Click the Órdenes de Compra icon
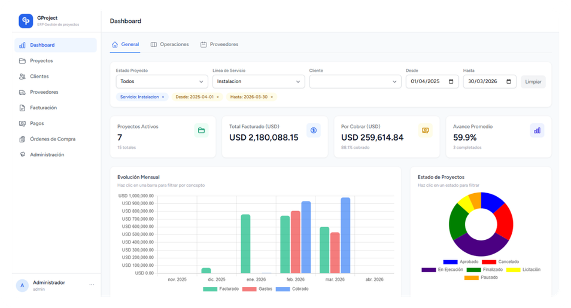This screenshot has width=571, height=308. pos(22,139)
